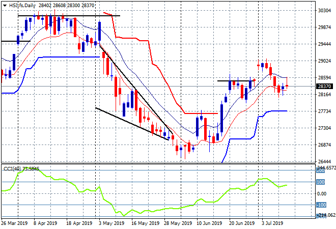Click price axis label 30304

click(324, 11)
